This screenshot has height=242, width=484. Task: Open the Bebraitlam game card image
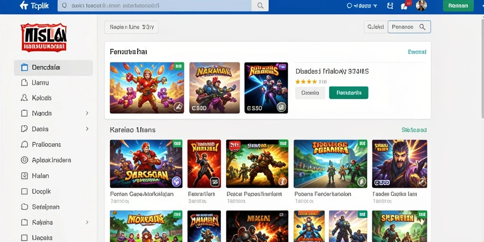click(204, 164)
